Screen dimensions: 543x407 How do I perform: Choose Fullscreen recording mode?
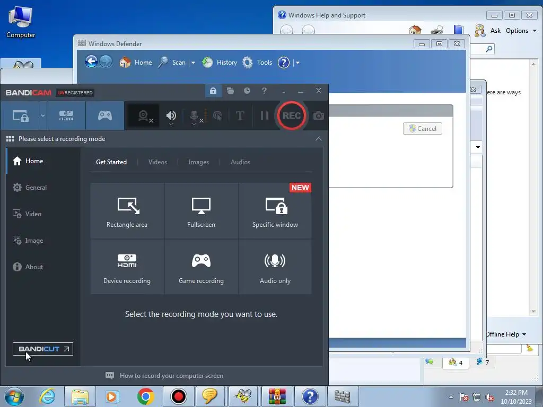[201, 211]
